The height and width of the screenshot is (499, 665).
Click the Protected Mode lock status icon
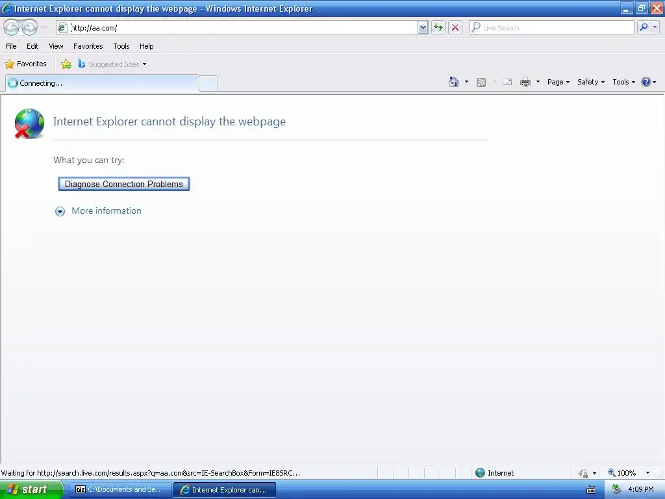pyautogui.click(x=583, y=473)
